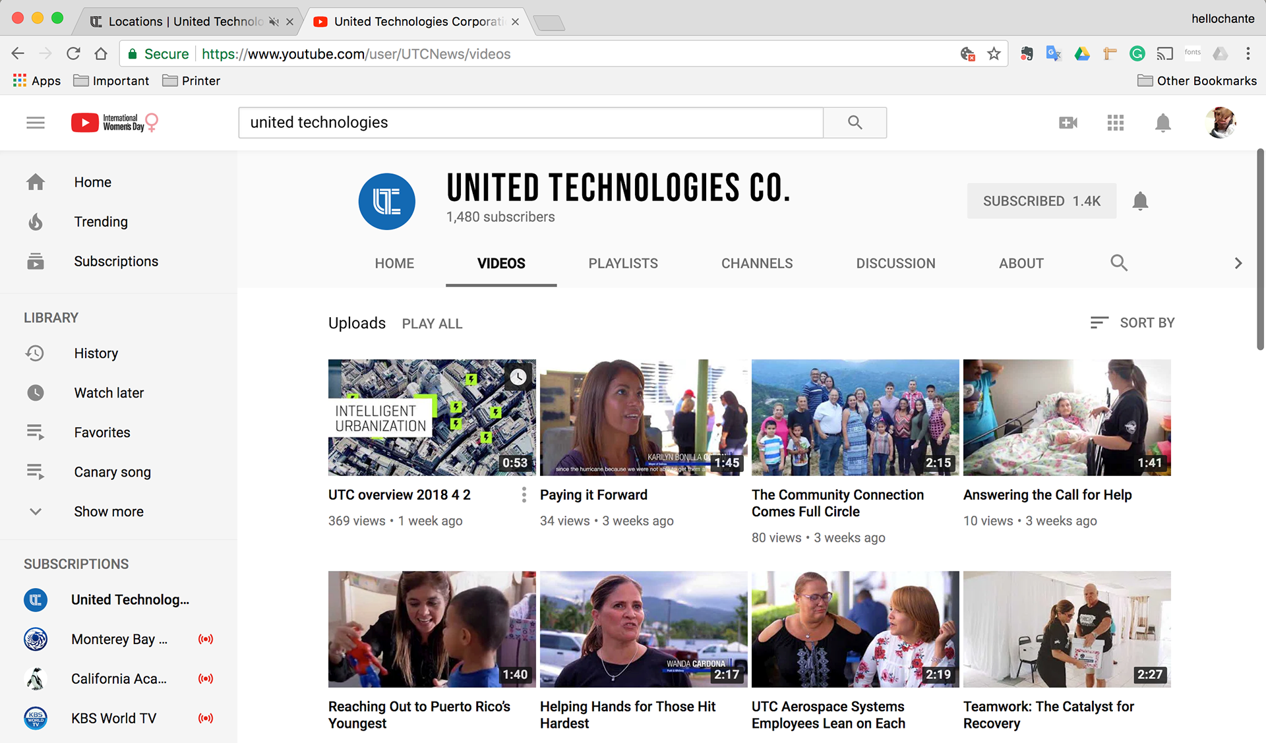Click the Cast icon in toolbar
1266x743 pixels.
click(x=1165, y=54)
